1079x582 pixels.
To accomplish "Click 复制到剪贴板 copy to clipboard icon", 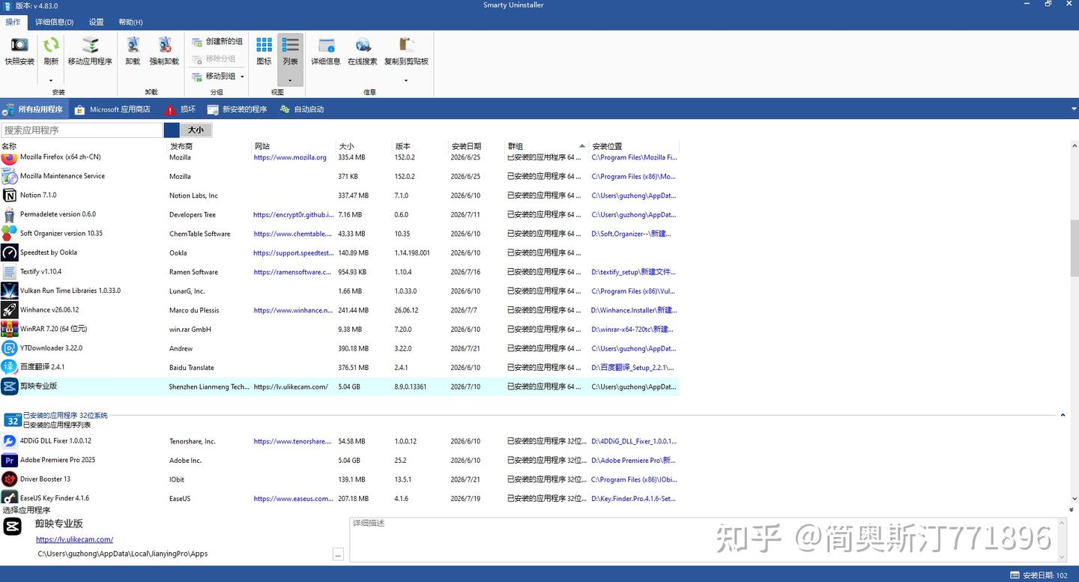I will (406, 45).
